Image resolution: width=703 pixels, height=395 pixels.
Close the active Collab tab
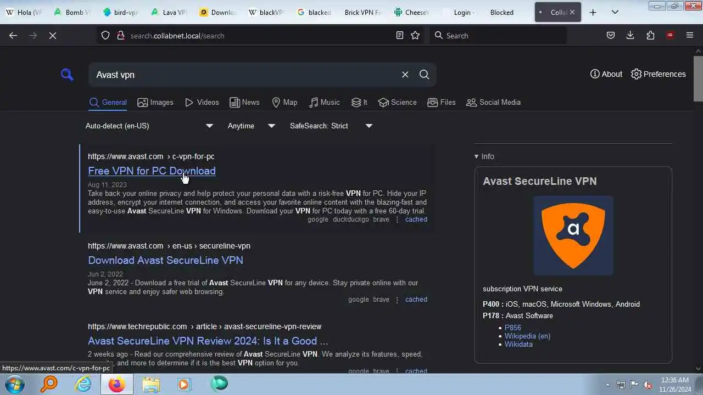click(x=572, y=12)
